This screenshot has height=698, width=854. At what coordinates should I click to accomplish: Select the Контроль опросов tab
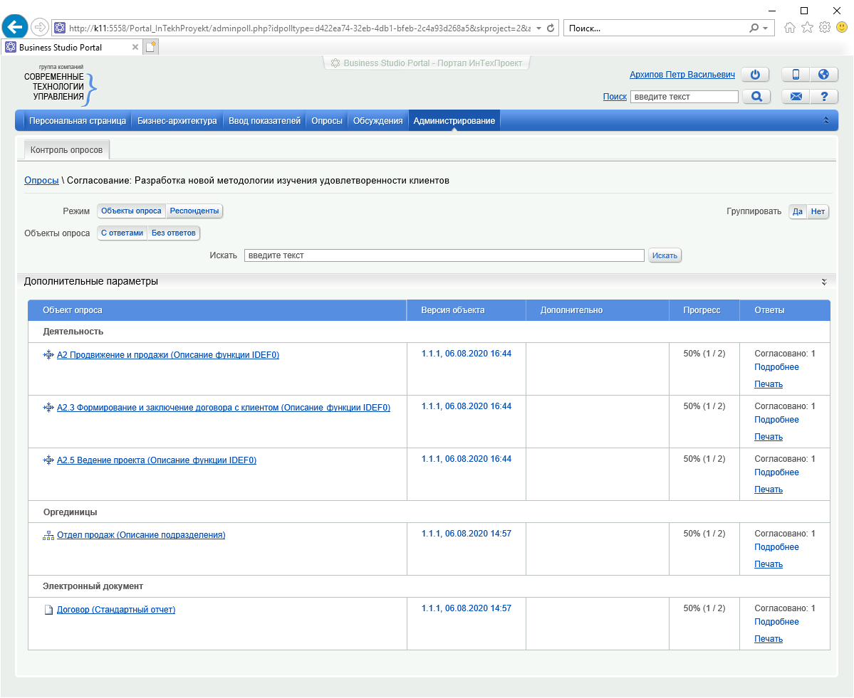(x=66, y=151)
